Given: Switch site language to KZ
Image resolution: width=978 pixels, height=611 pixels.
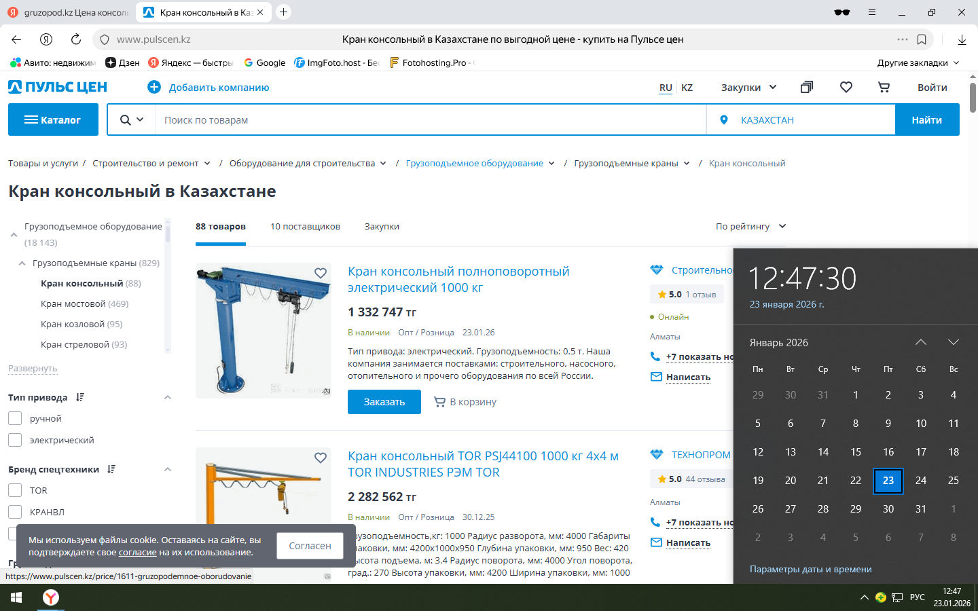Looking at the screenshot, I should click(687, 87).
